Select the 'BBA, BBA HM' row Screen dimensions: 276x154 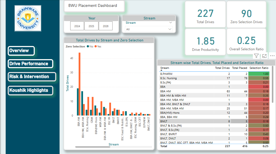pyautogui.click(x=214, y=117)
